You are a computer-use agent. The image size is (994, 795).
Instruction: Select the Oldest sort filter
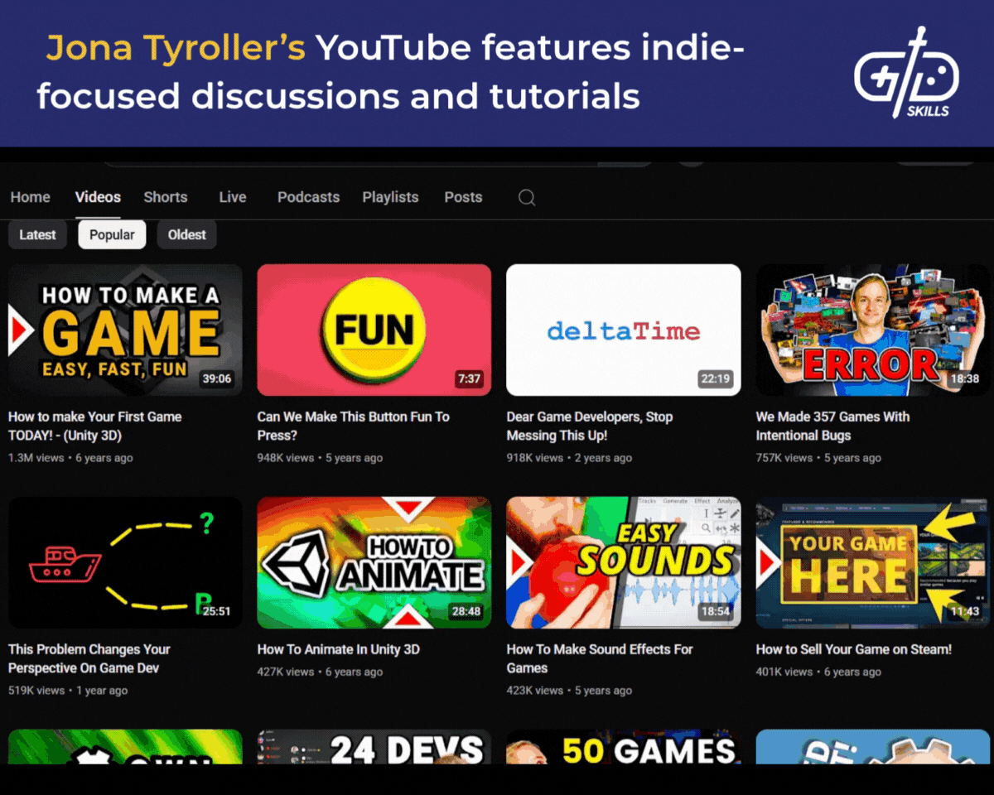pyautogui.click(x=186, y=234)
